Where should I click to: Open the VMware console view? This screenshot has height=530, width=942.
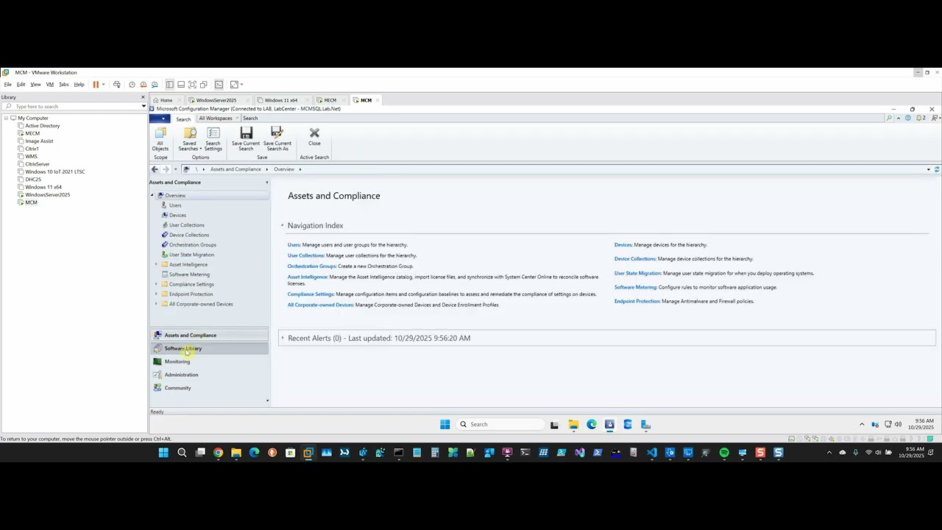point(219,85)
